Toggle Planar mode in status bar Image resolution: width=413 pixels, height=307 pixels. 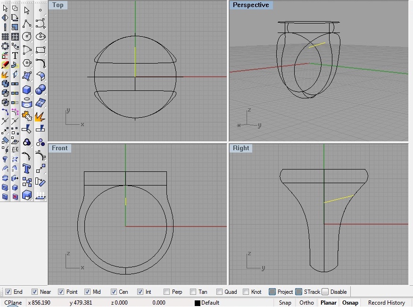(329, 303)
